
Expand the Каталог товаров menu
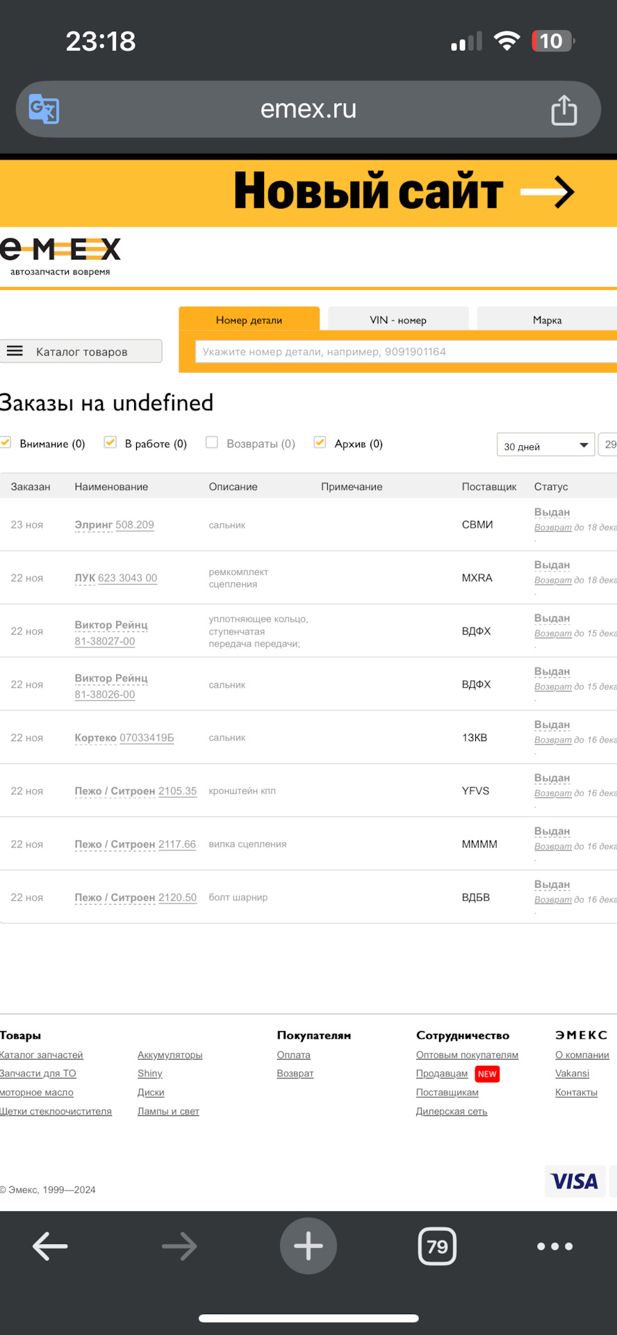pyautogui.click(x=81, y=352)
